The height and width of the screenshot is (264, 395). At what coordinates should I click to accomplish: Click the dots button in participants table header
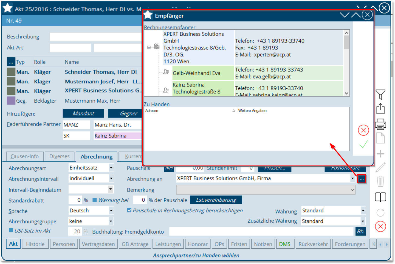click(11, 62)
